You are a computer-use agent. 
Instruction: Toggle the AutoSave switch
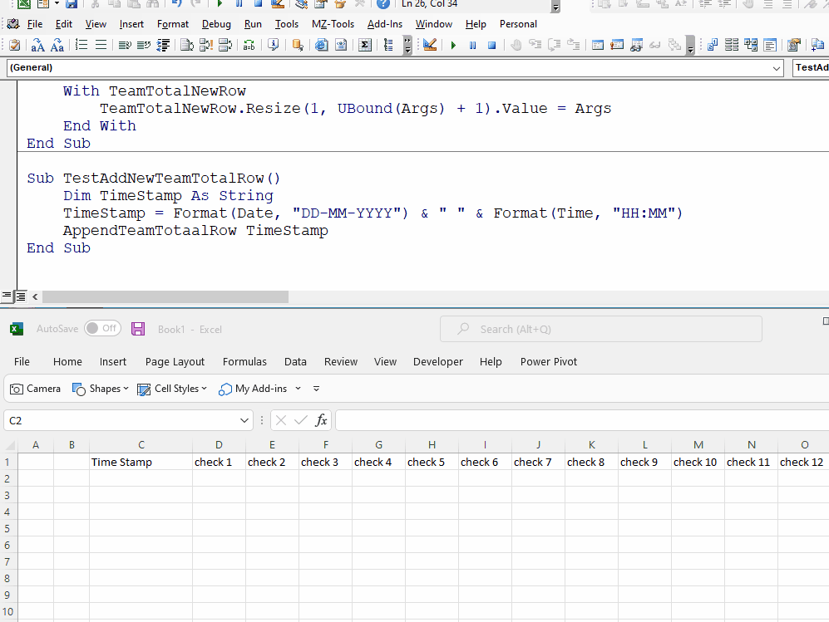click(103, 328)
